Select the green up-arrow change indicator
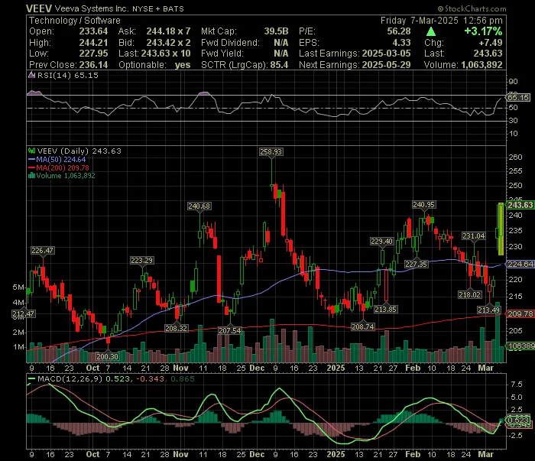Viewport: 535px width, 461px height. [431, 32]
